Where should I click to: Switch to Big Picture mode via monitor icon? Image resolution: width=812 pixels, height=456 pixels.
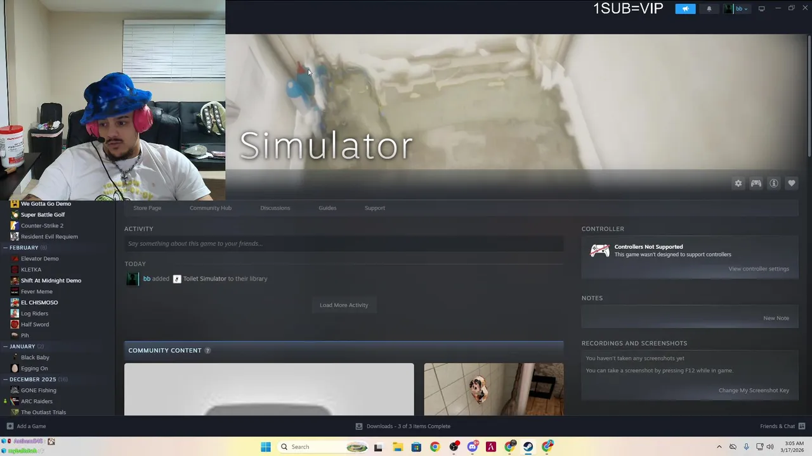tap(761, 9)
